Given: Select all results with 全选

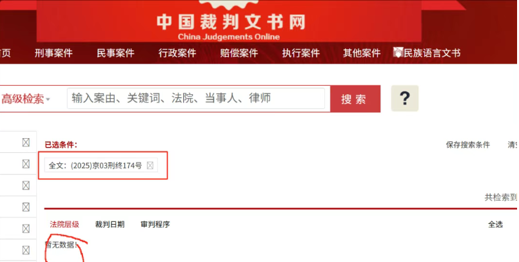Looking at the screenshot, I should click(x=496, y=224).
